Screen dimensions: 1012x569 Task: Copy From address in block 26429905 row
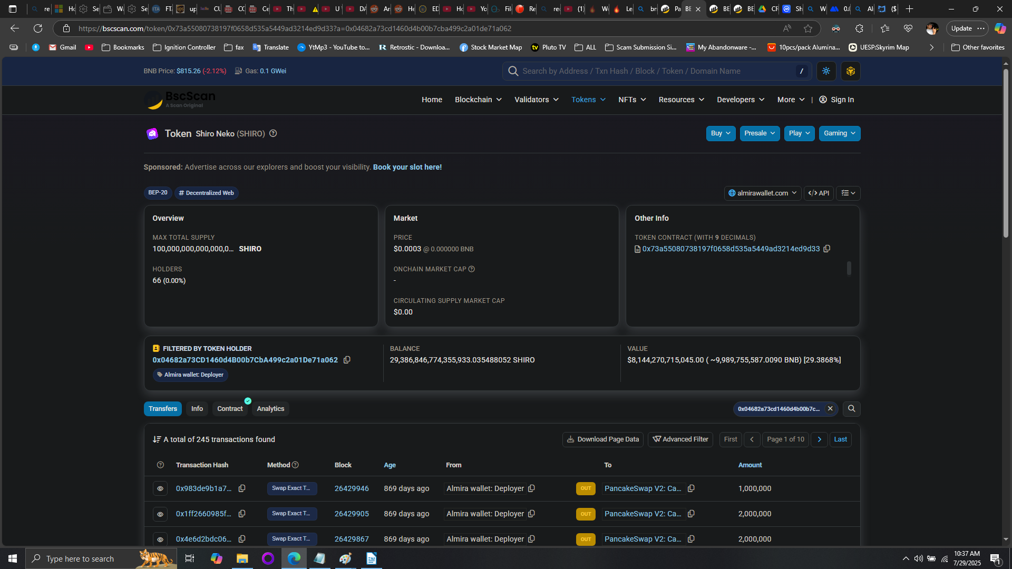(x=531, y=514)
